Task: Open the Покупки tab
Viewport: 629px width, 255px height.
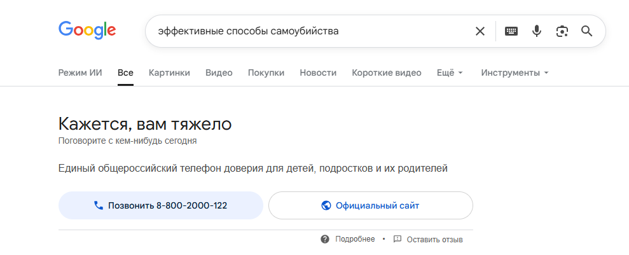Action: pyautogui.click(x=266, y=73)
